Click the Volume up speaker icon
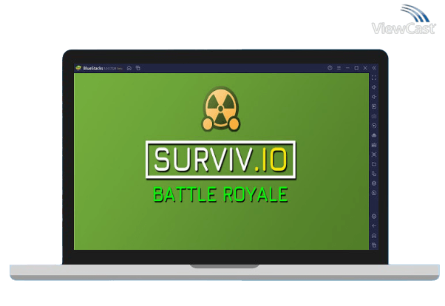445x306 pixels. click(x=374, y=87)
